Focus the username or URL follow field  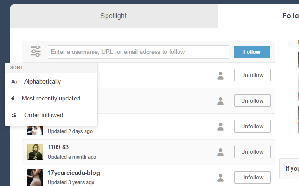(x=138, y=52)
